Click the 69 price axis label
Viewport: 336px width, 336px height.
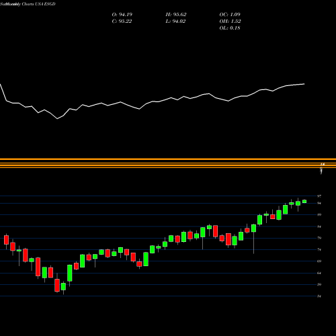tap(319, 261)
